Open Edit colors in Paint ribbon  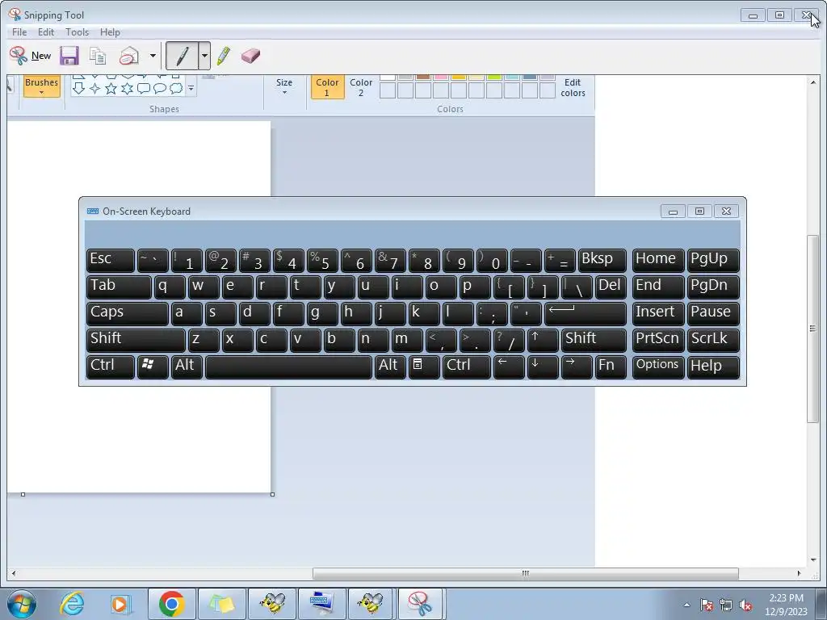(x=573, y=87)
